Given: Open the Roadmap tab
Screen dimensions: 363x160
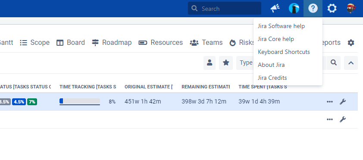Looking at the screenshot, I should [x=112, y=43].
